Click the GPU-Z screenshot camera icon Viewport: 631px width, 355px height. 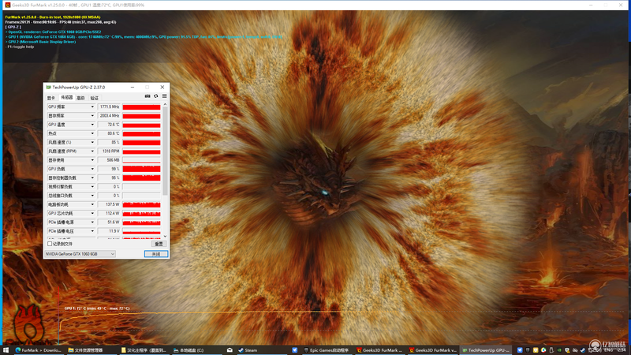point(147,96)
